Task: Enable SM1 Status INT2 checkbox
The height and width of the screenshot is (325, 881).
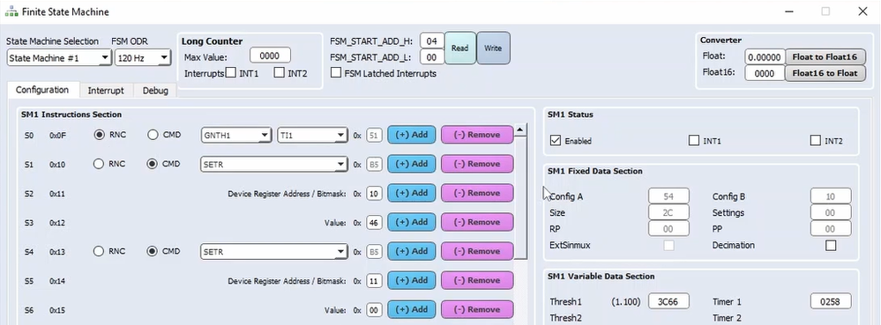Action: 815,140
